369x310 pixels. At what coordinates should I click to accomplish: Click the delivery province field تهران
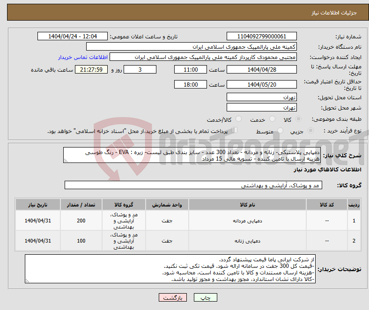click(261, 97)
